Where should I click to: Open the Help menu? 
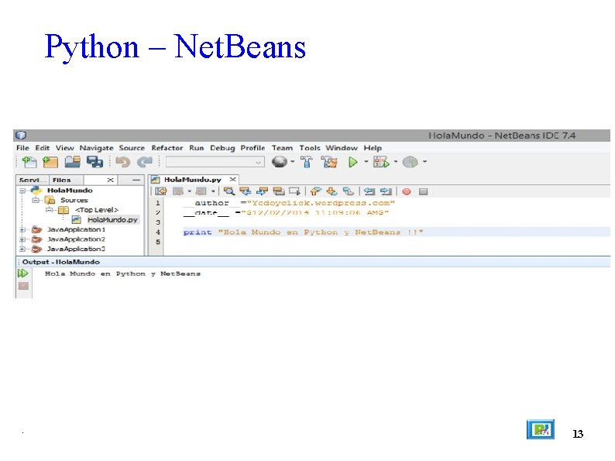pos(373,148)
